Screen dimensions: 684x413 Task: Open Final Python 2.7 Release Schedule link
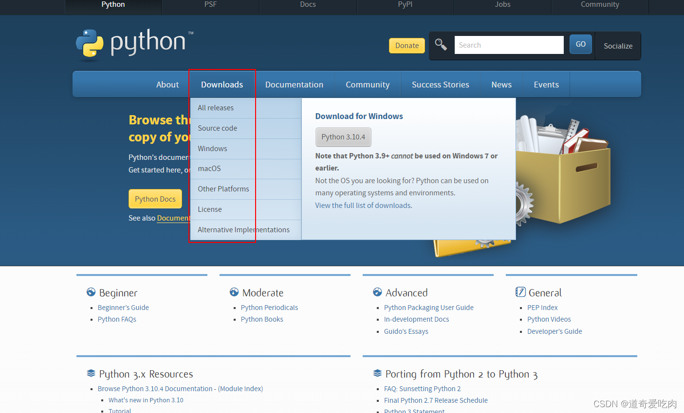pyautogui.click(x=436, y=400)
